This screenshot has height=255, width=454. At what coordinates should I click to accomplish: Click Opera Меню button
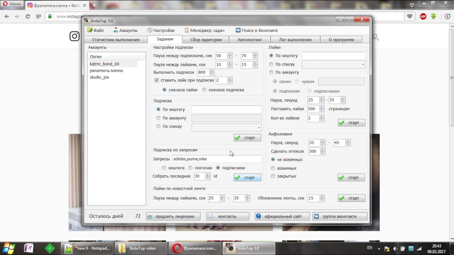pyautogui.click(x=12, y=4)
